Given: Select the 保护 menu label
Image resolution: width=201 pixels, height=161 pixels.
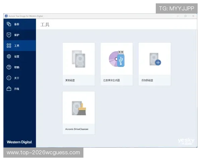Looking at the screenshot, I should click(17, 35).
